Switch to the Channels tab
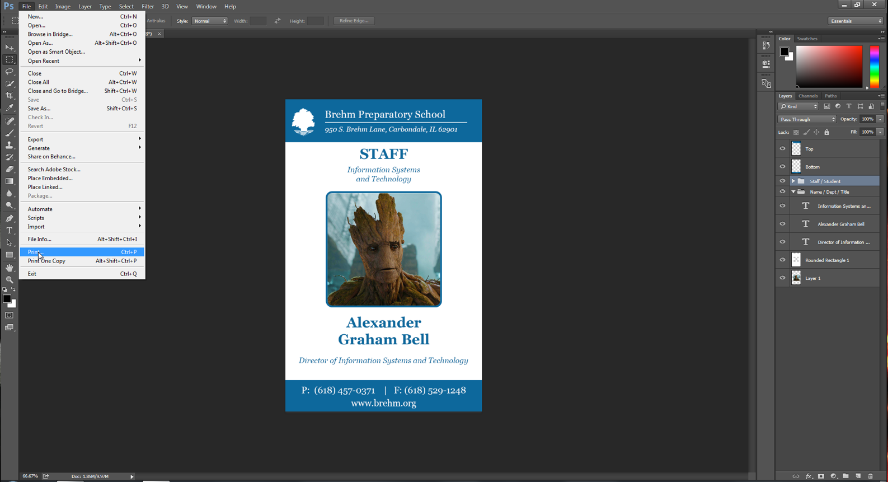 807,96
